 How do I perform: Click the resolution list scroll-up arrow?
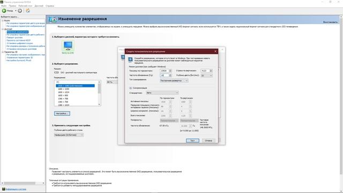(99, 82)
